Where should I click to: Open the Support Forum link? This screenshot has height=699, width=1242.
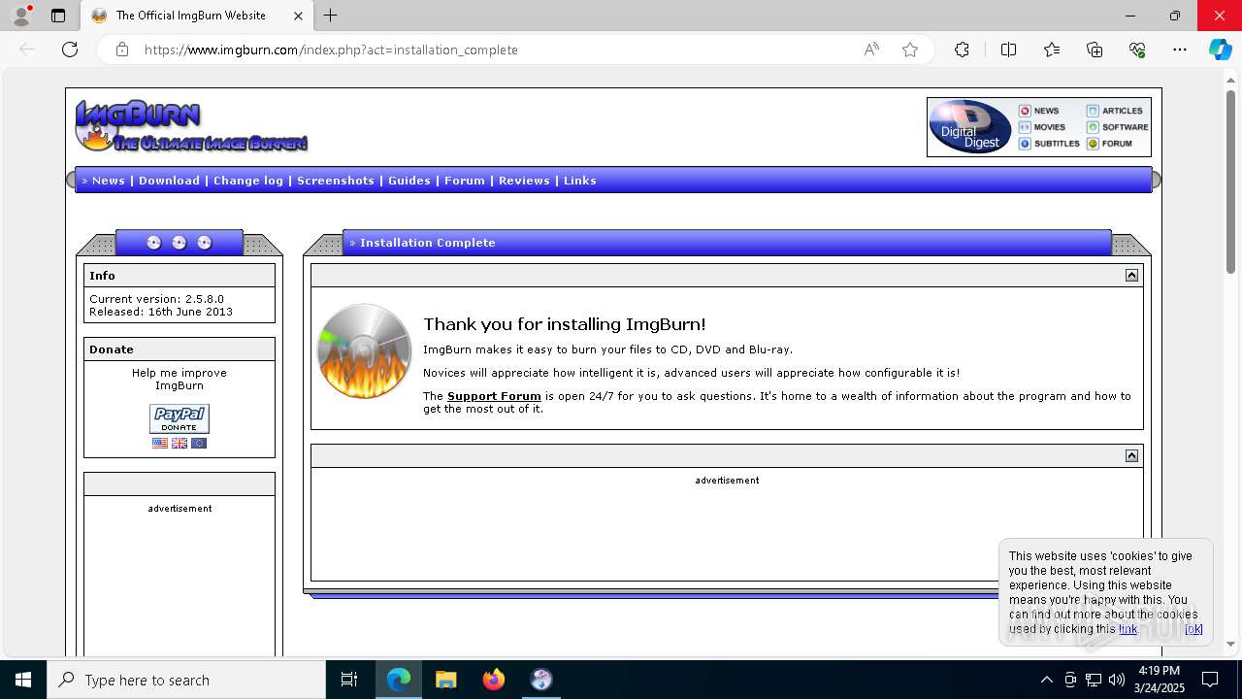click(x=494, y=396)
